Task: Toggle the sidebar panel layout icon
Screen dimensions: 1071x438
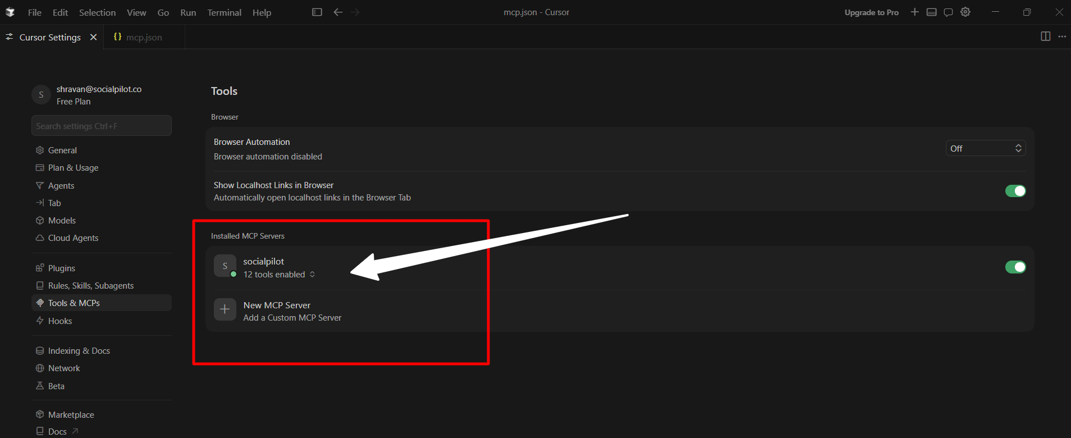Action: point(317,12)
